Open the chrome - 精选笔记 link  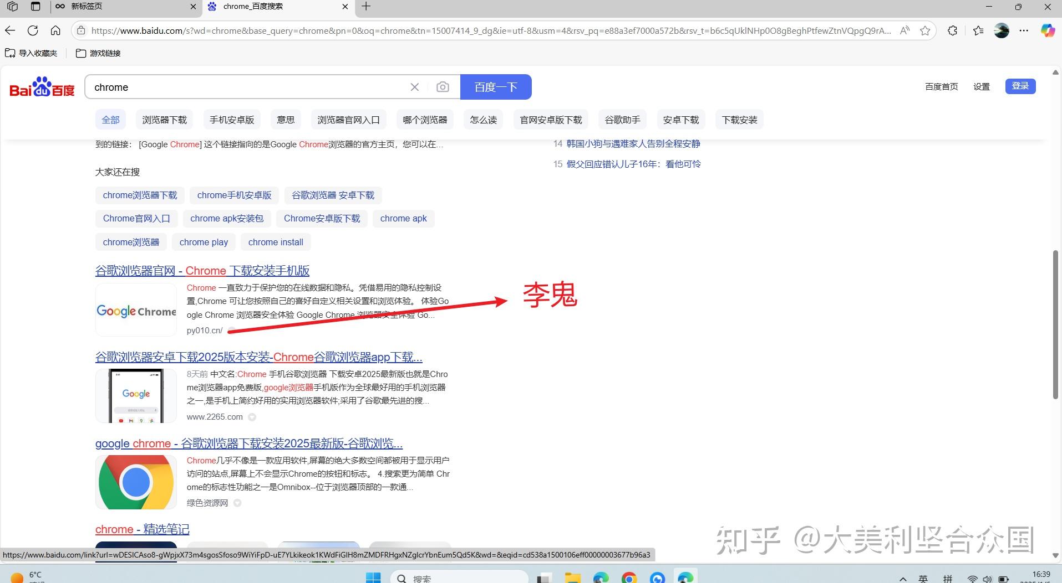coord(143,529)
